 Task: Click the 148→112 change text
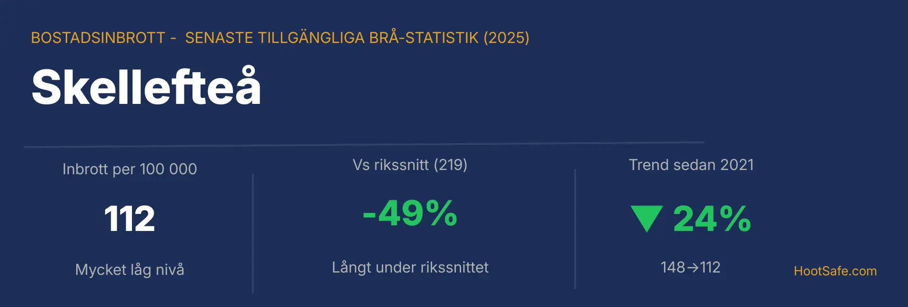pos(690,267)
